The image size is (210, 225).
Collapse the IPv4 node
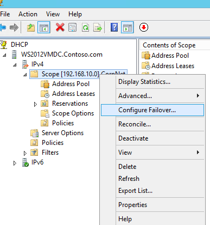(15, 65)
